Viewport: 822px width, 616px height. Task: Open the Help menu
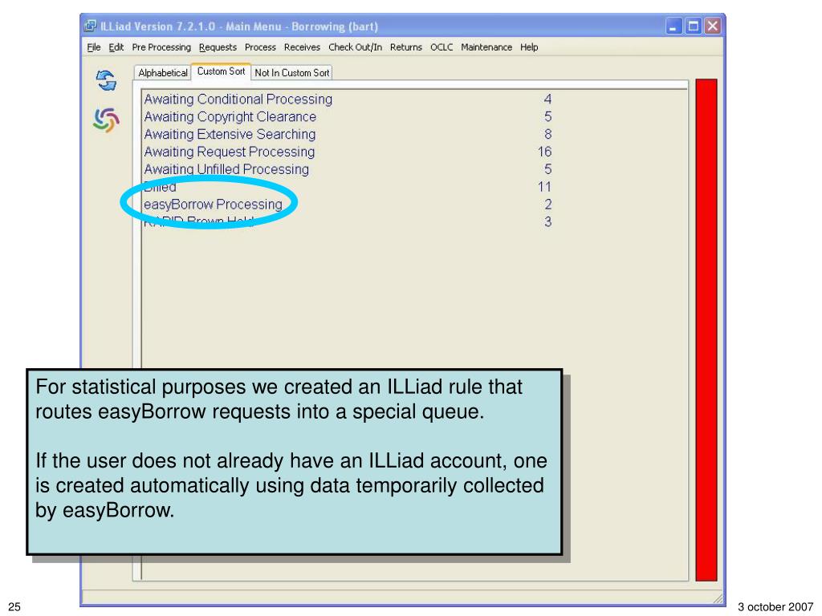[529, 47]
